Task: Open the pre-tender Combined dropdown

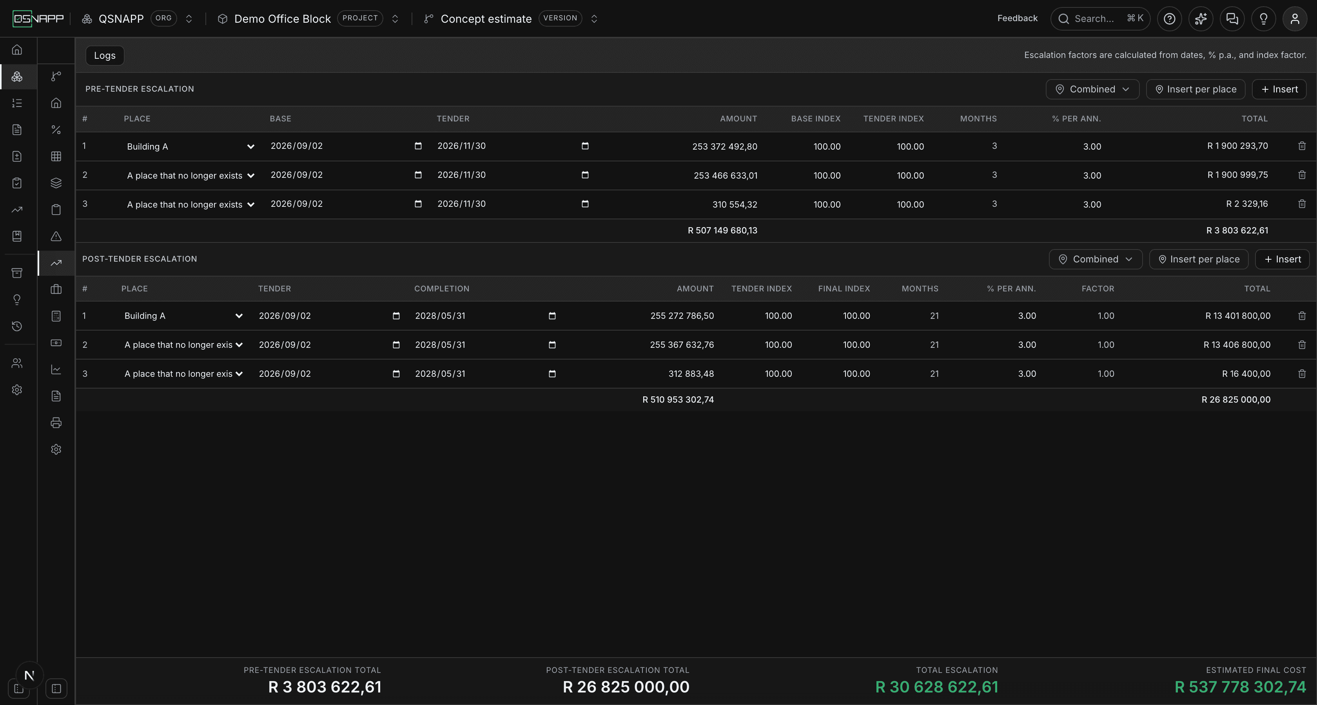Action: pyautogui.click(x=1092, y=89)
